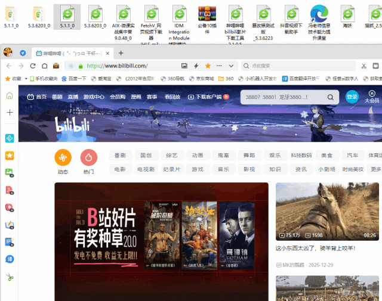Open the blue translate bubble sidebar icon
The width and height of the screenshot is (382, 301).
(x=10, y=259)
